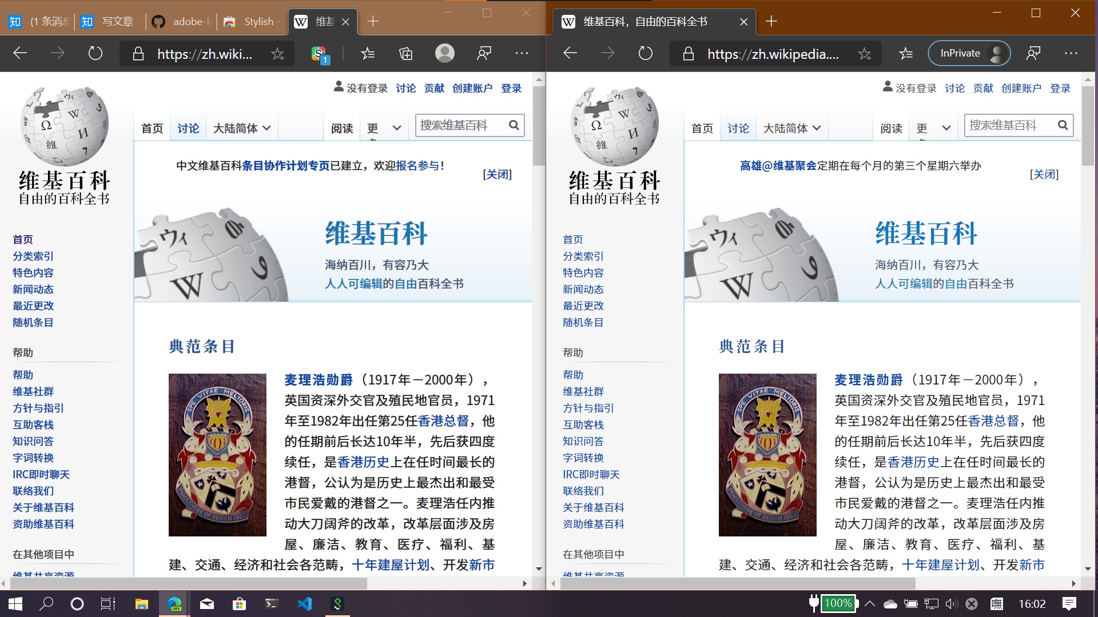Click coat of arms thumbnail in left page

pyautogui.click(x=217, y=455)
